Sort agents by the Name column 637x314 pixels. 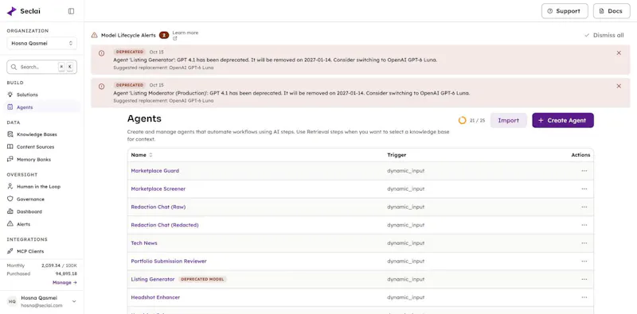tap(142, 155)
